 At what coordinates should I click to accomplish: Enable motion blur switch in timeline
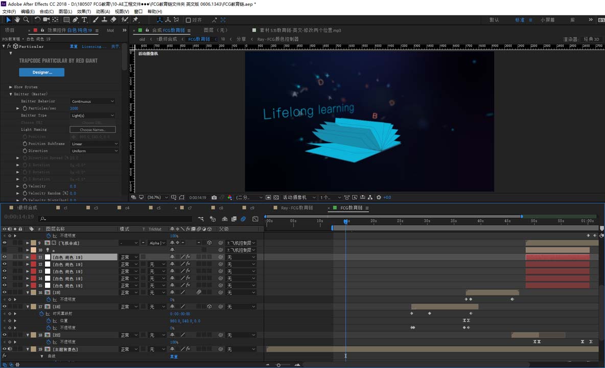(x=243, y=219)
